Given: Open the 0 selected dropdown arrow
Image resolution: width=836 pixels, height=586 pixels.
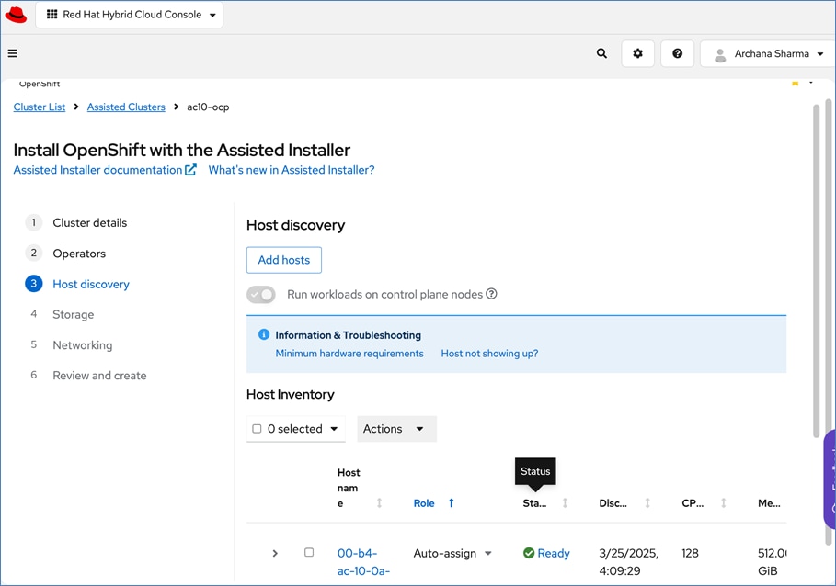Looking at the screenshot, I should pos(334,429).
